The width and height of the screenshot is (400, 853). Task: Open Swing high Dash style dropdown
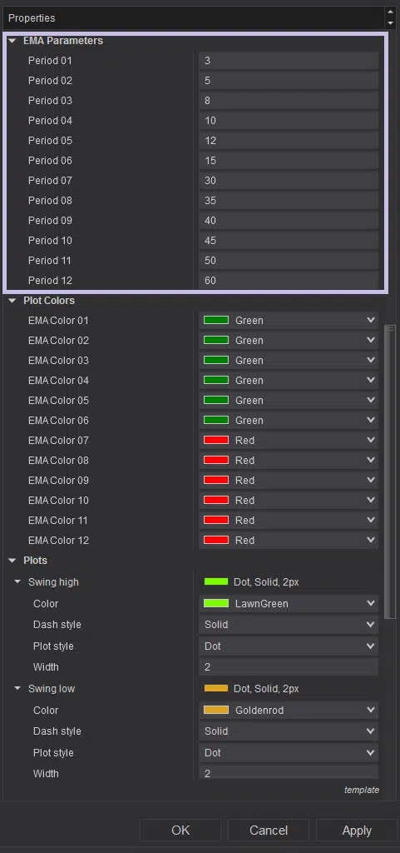289,625
